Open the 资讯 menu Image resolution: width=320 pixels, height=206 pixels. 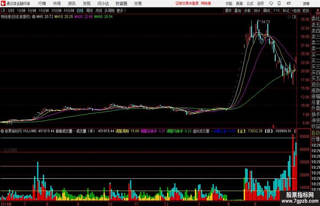coord(72,3)
